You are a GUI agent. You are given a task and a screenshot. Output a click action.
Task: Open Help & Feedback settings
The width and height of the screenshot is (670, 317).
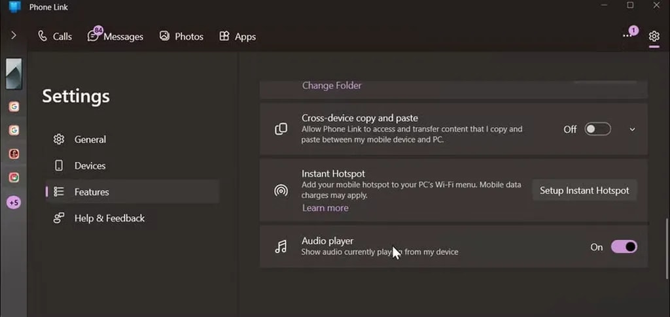[132, 218]
